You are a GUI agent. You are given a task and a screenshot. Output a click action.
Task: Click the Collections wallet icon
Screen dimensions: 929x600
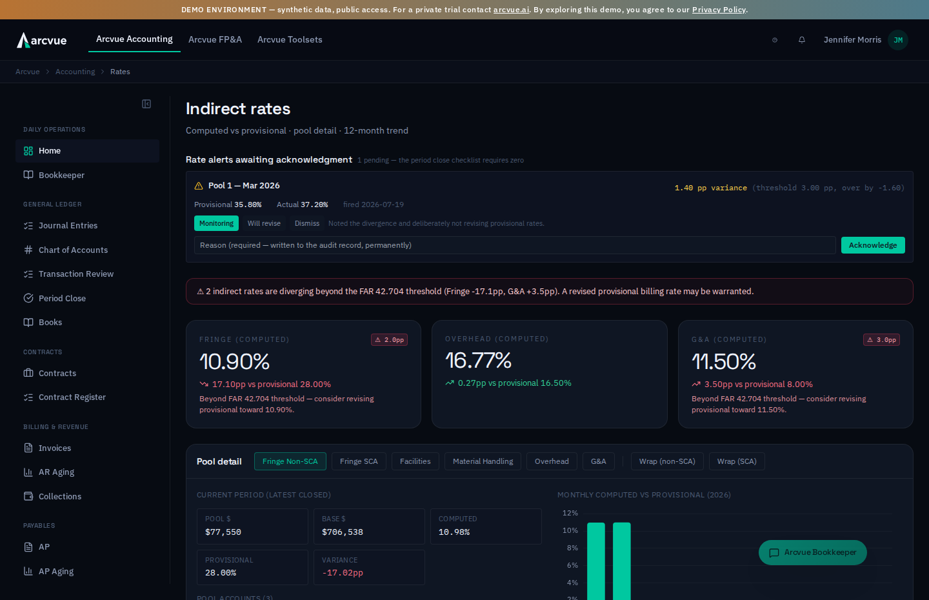tap(28, 496)
